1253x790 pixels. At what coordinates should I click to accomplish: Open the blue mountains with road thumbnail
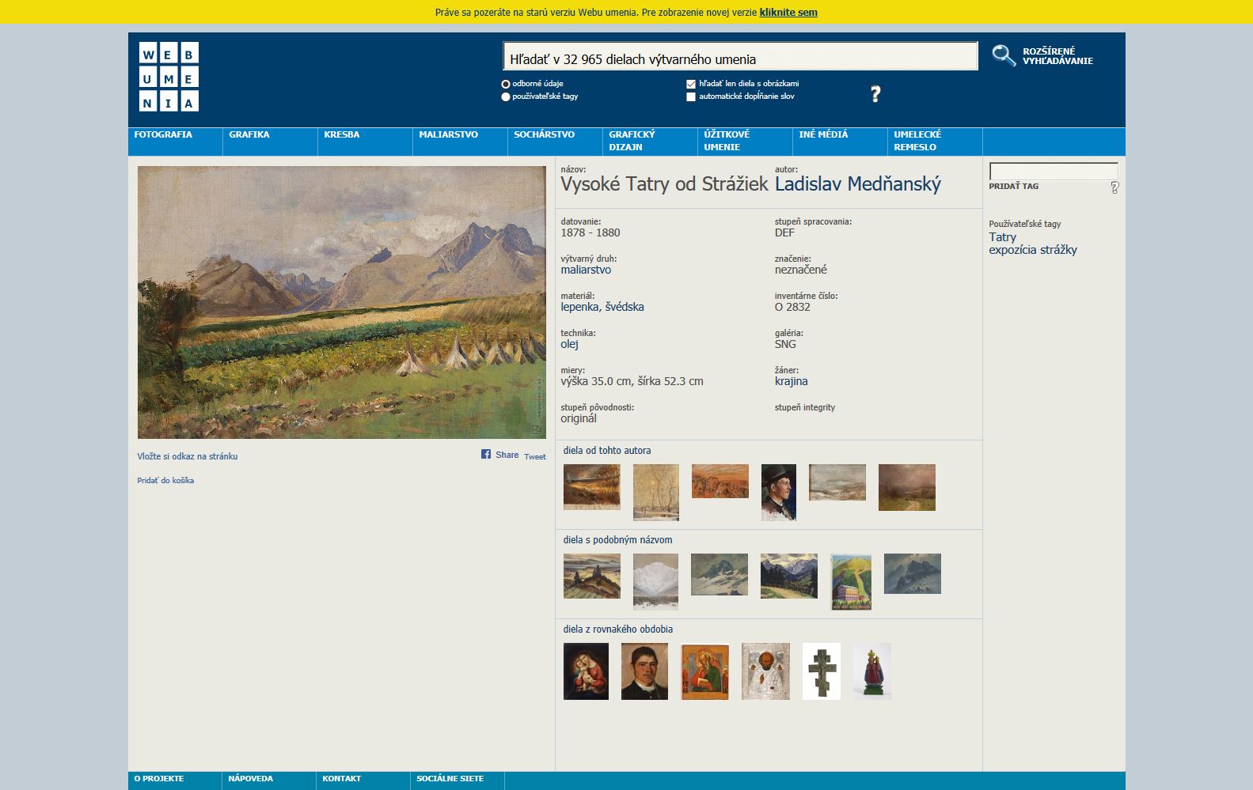[x=789, y=576]
